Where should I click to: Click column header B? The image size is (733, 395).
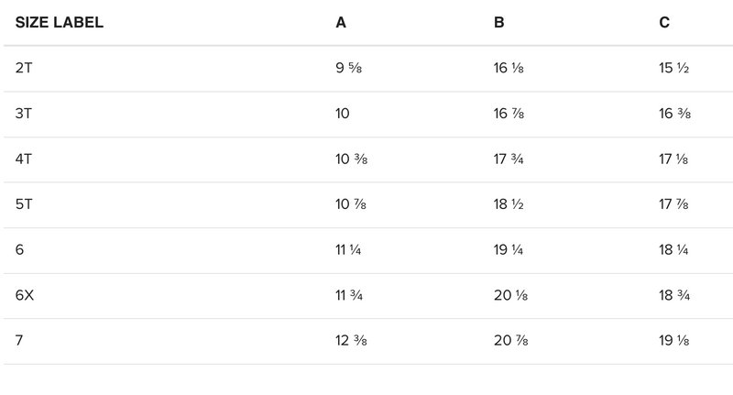(498, 23)
